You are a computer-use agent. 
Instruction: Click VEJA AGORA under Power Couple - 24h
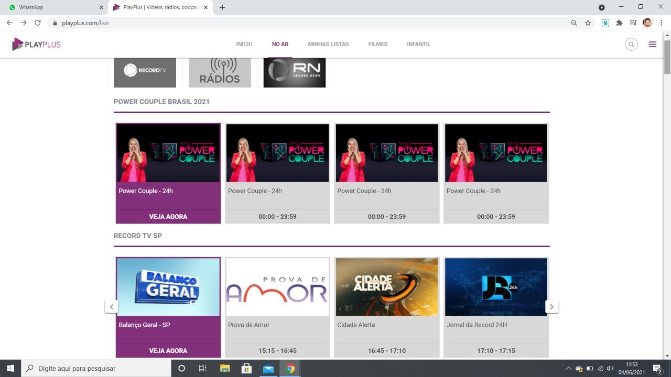click(x=168, y=216)
